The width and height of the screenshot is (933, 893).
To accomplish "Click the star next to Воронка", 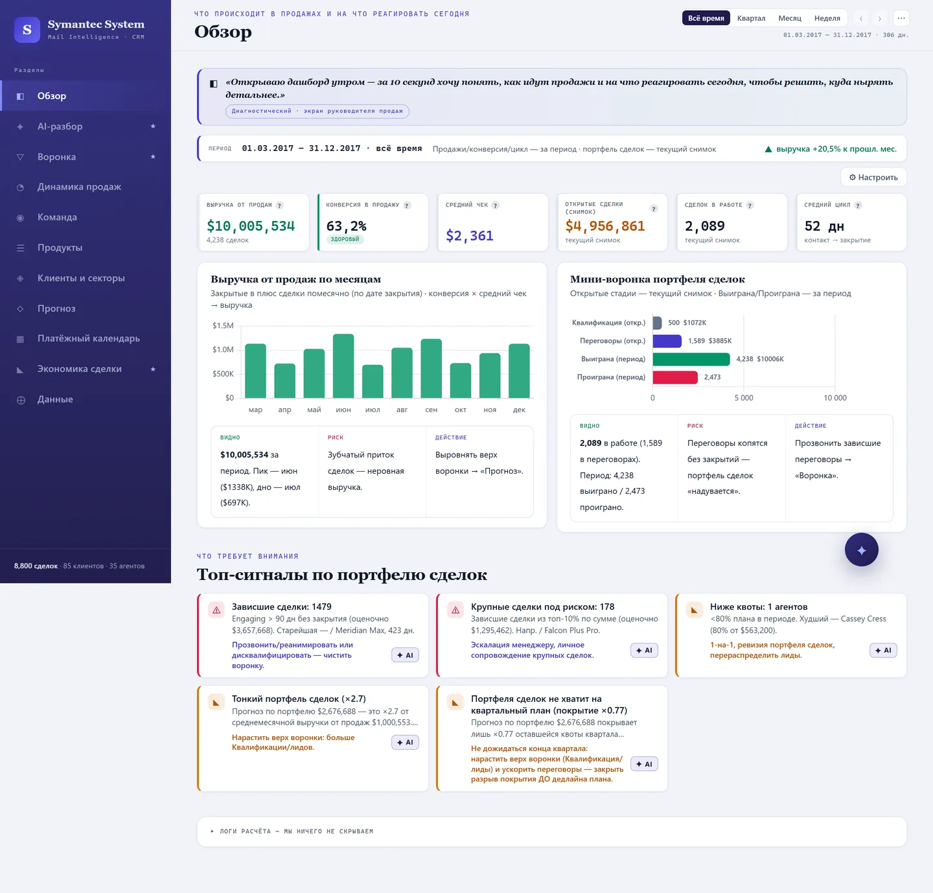I will click(x=153, y=157).
